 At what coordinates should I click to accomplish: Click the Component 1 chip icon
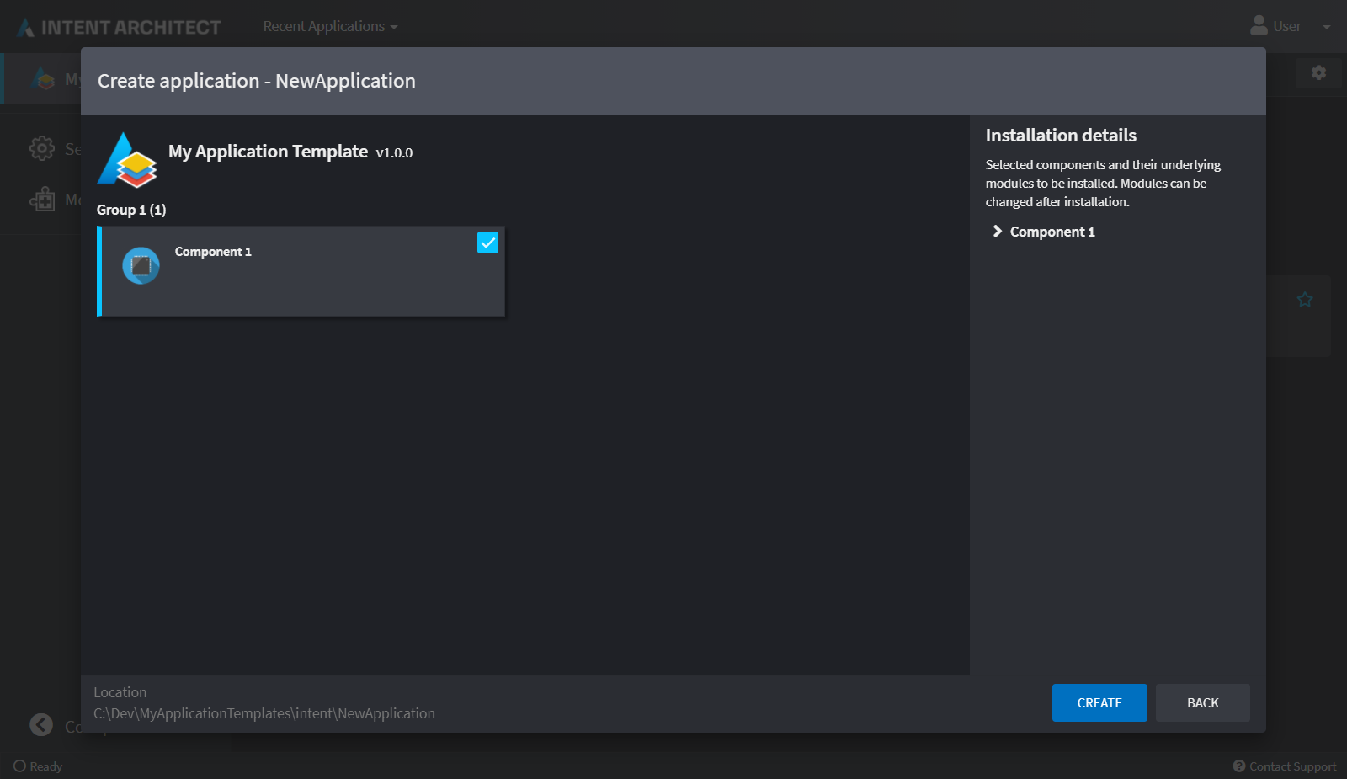pyautogui.click(x=141, y=266)
